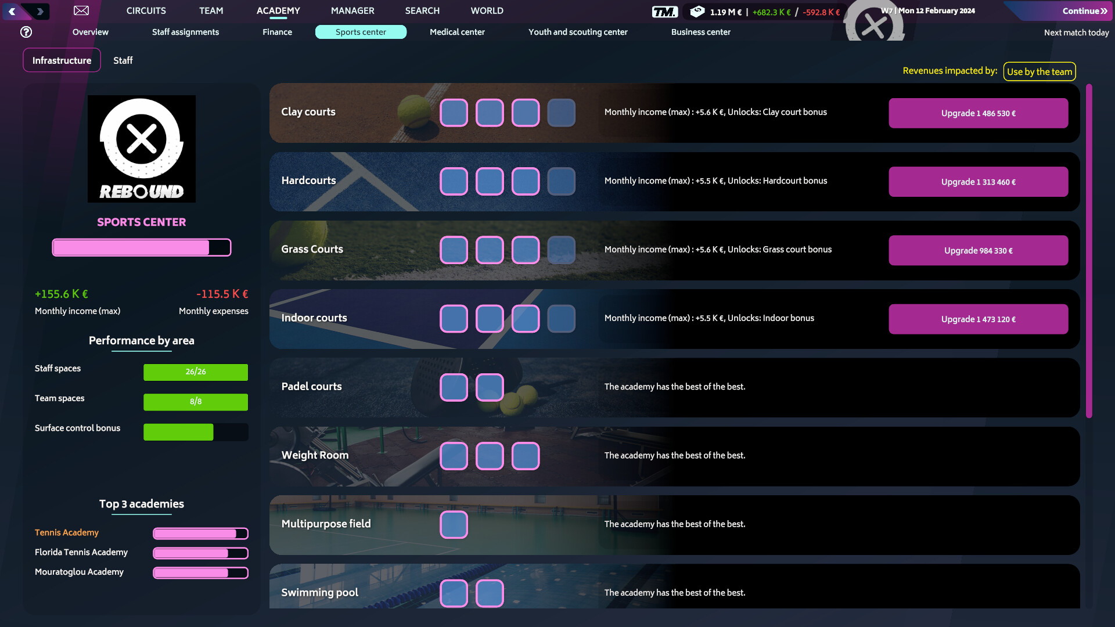
Task: Click the Business center tab
Action: coord(701,32)
